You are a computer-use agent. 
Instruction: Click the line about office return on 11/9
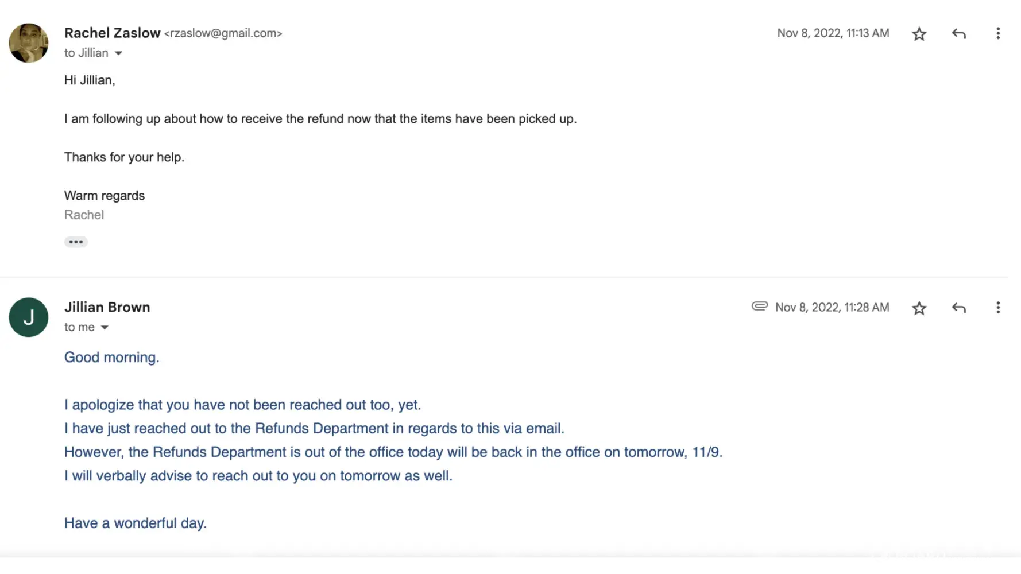coord(393,452)
